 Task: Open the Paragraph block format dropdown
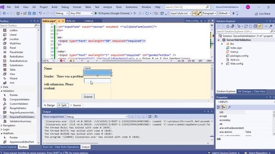click(209, 13)
